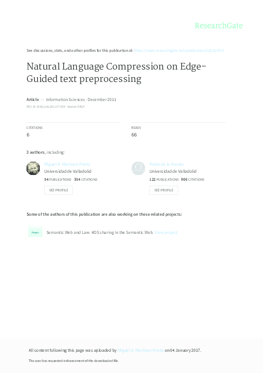Click the author name Miguel A. Martínez-Prieto
263x373 pixels.
click(x=67, y=164)
